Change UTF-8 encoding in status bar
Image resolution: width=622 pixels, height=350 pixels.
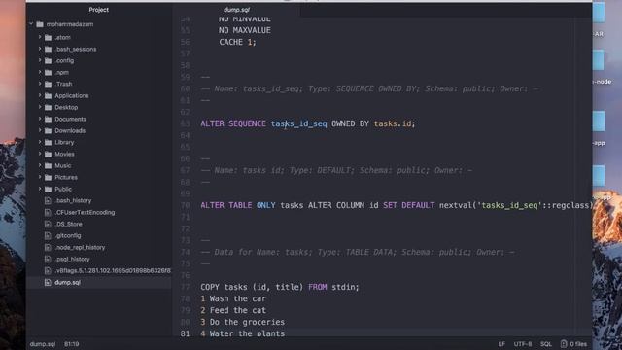pos(523,344)
